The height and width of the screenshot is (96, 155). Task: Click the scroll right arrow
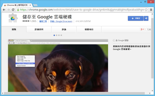coord(150,93)
